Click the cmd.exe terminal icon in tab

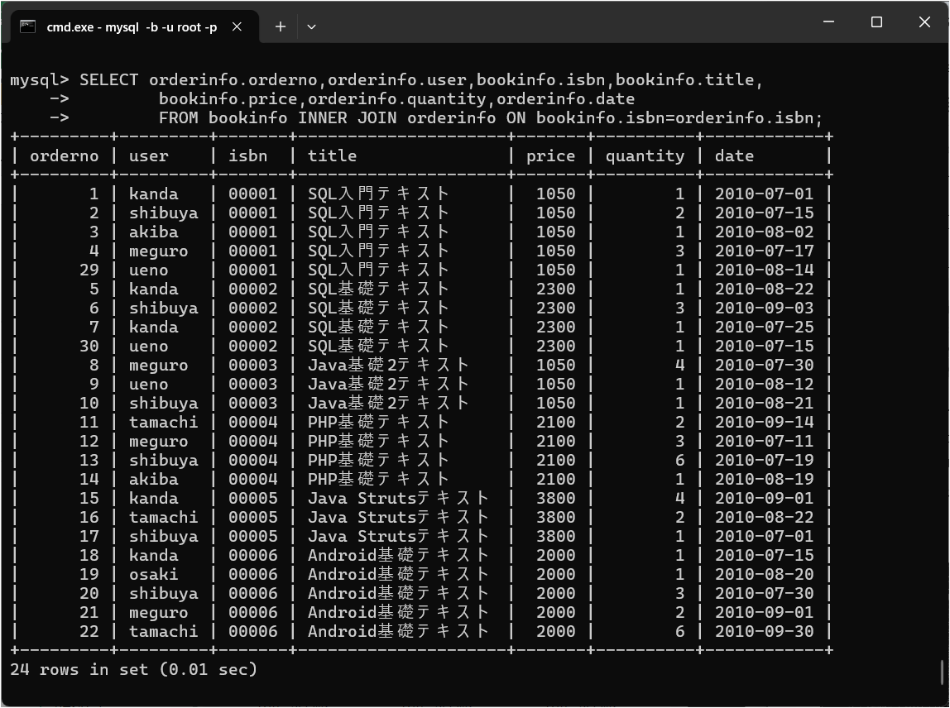[28, 26]
